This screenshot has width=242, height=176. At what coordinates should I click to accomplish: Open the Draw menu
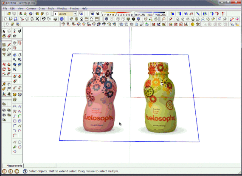(42, 8)
